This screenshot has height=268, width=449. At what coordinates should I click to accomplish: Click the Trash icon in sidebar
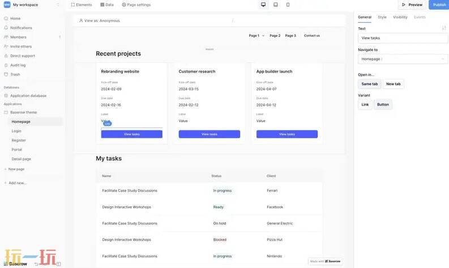6,74
